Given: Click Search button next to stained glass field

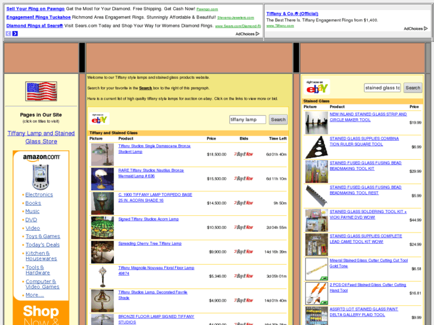Looking at the screenshot, I should click(x=413, y=88).
